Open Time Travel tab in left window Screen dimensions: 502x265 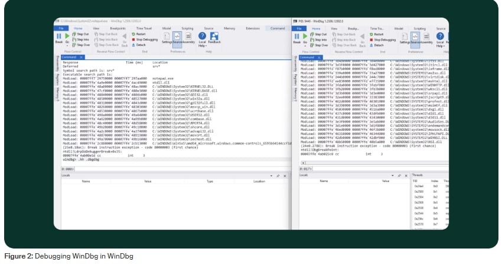pyautogui.click(x=142, y=28)
